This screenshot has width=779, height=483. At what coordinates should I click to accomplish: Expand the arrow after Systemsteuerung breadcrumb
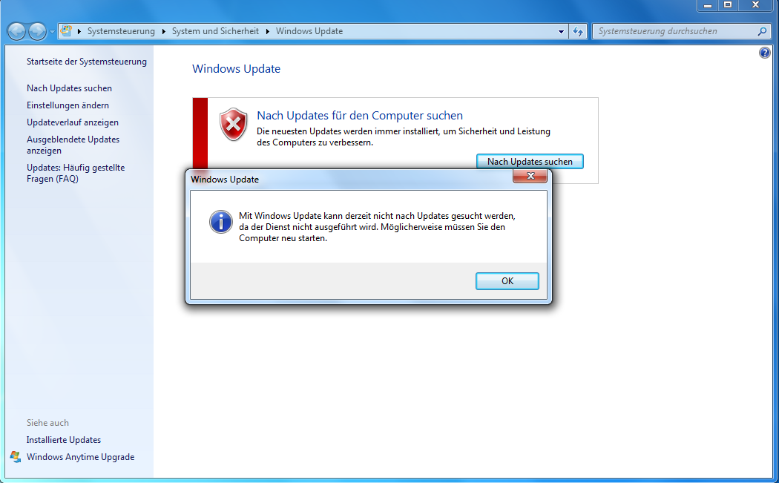click(163, 31)
